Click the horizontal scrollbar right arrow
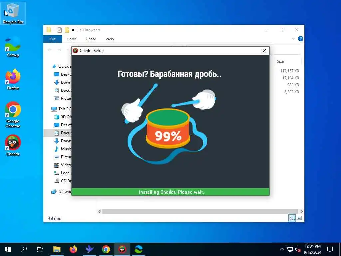This screenshot has width=341, height=256. [x=301, y=211]
